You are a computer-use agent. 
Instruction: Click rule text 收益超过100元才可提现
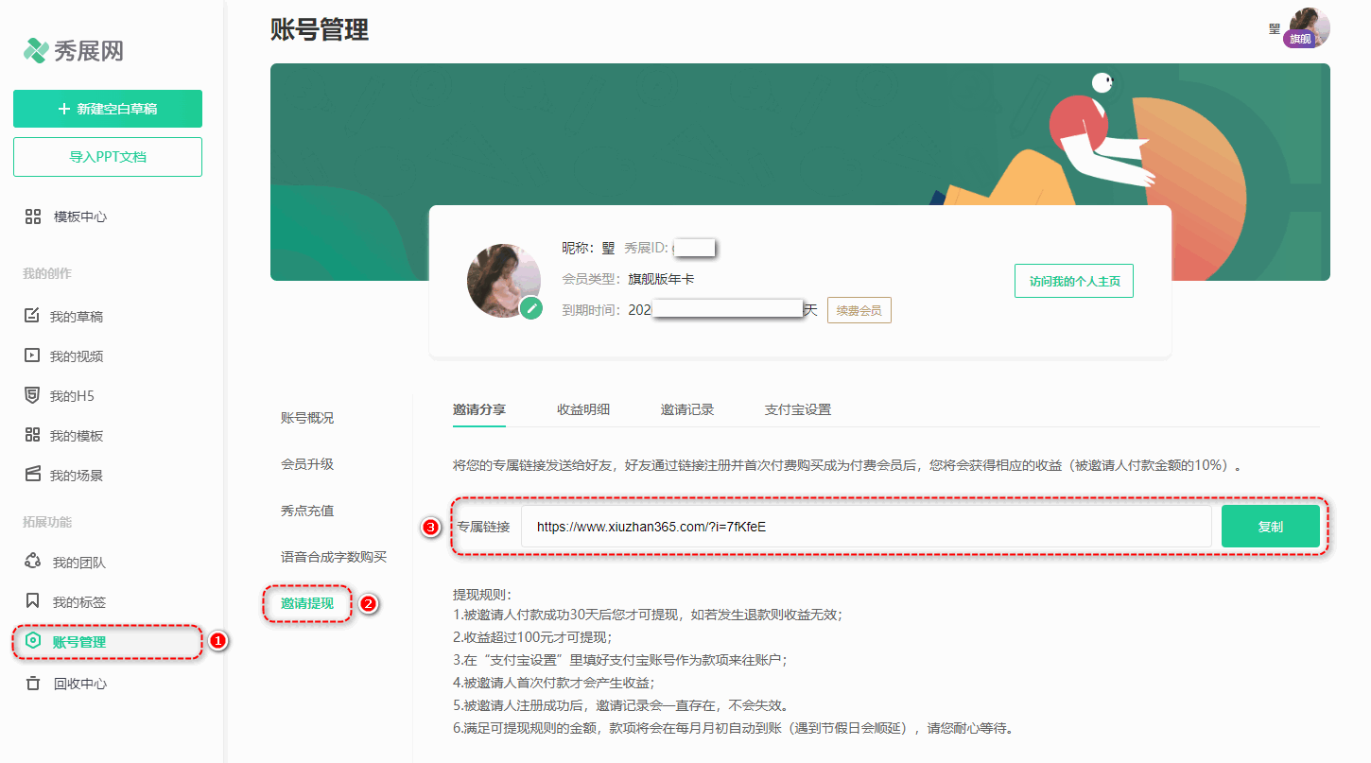click(x=532, y=636)
